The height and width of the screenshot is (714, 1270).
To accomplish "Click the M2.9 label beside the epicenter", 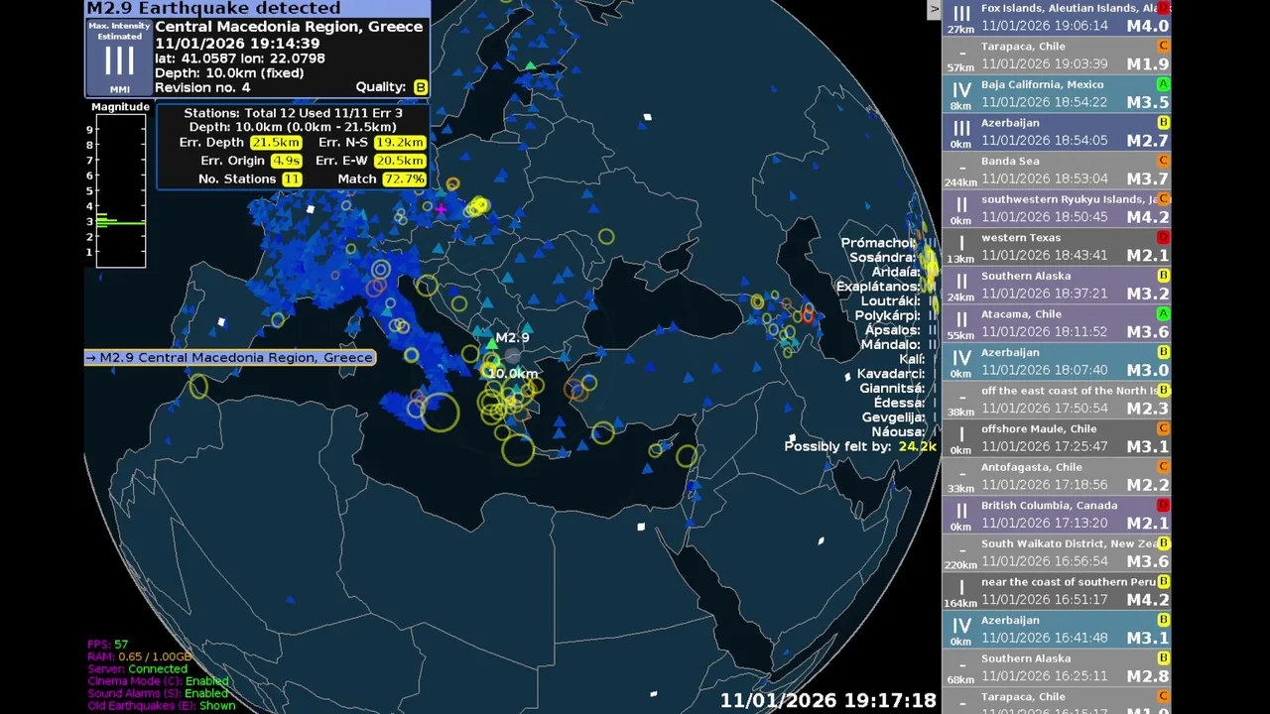I will click(x=512, y=338).
